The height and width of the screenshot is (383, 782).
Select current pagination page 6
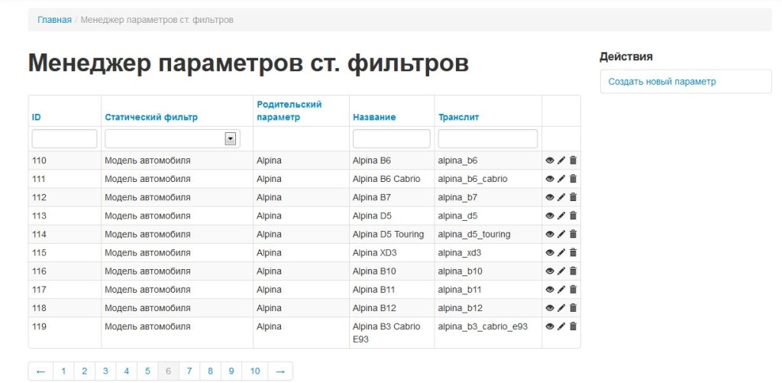point(168,371)
